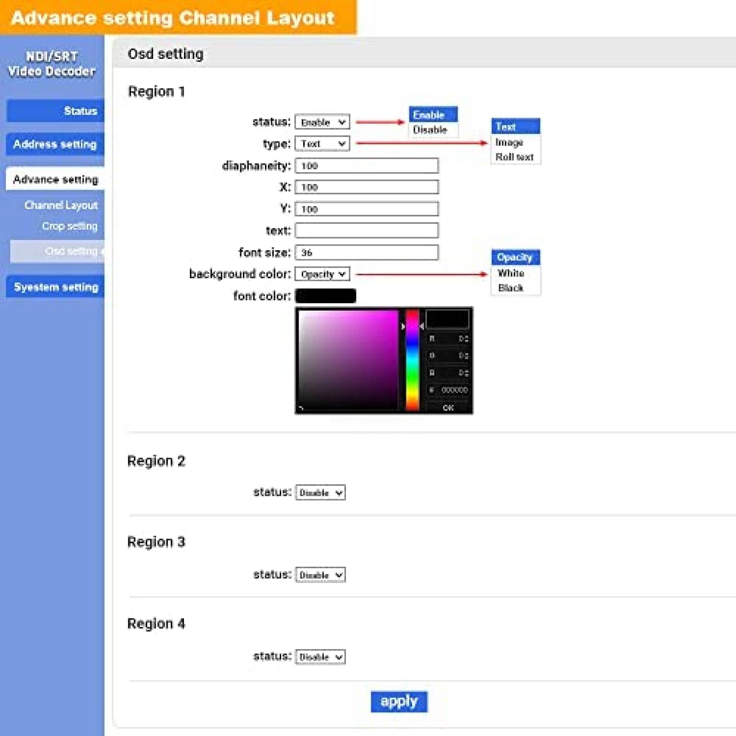Click inside the text input field
Image resolution: width=736 pixels, height=736 pixels.
click(366, 230)
